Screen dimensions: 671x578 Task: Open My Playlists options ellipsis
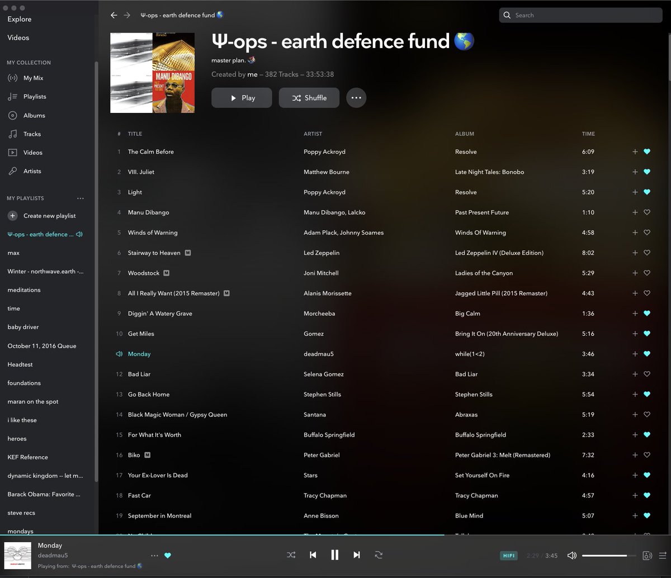81,198
